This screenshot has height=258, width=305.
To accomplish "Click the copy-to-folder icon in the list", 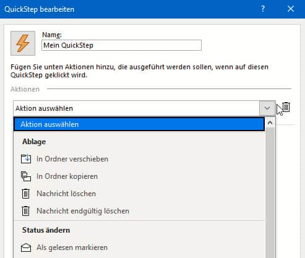I will click(26, 176).
